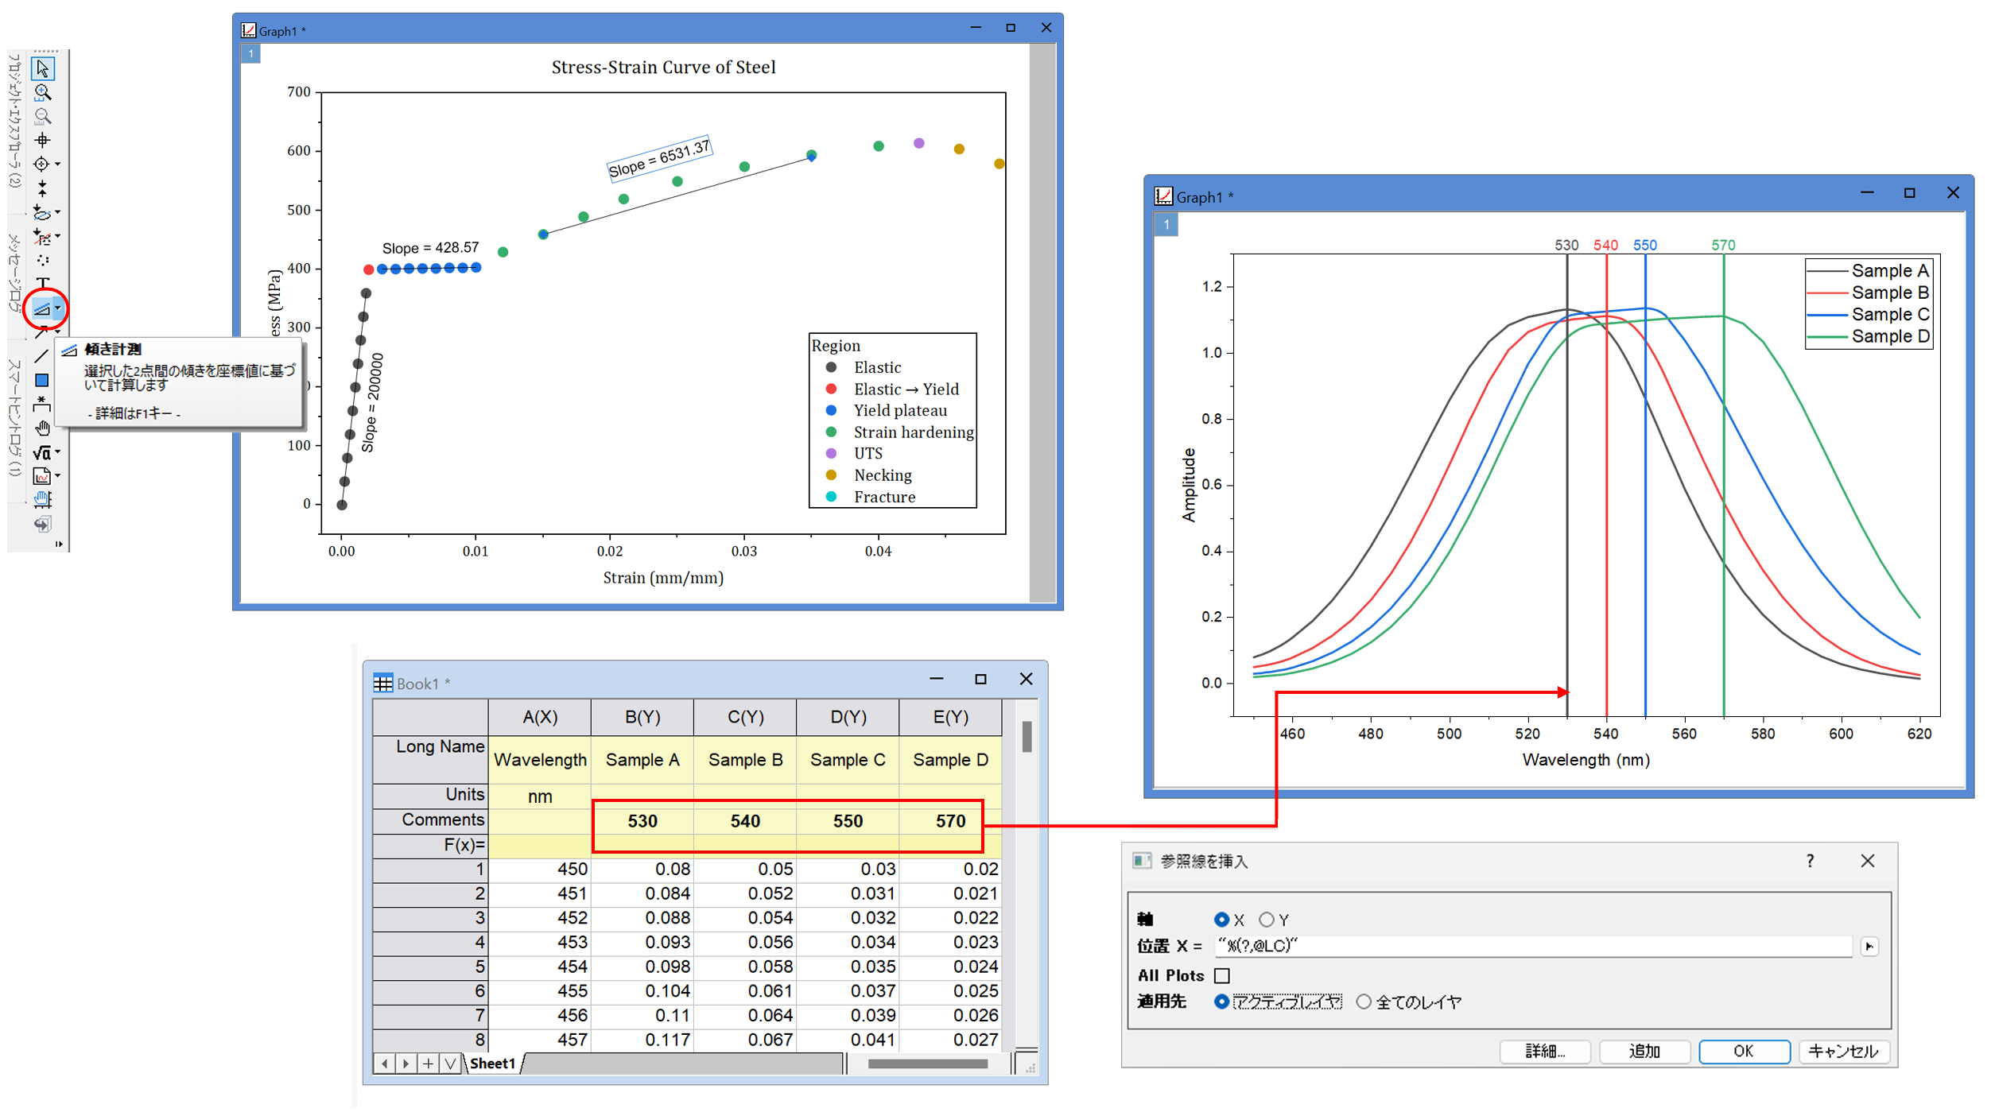The width and height of the screenshot is (1995, 1112).
Task: Expand the Slope tool dropdown arrow
Action: (x=58, y=308)
